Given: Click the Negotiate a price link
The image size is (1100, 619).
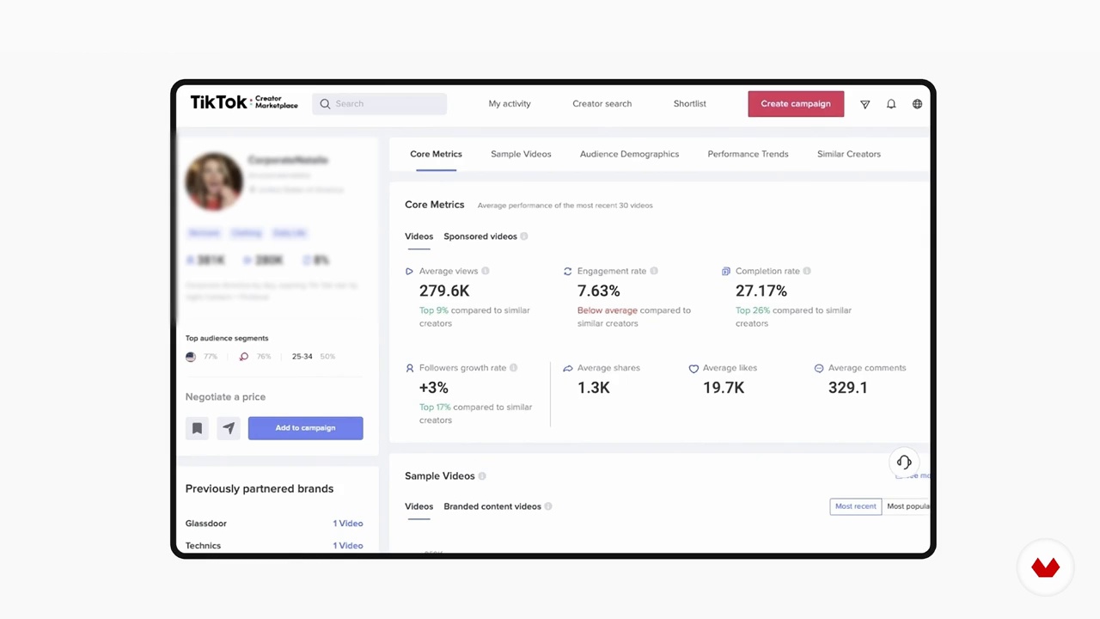Looking at the screenshot, I should [225, 397].
